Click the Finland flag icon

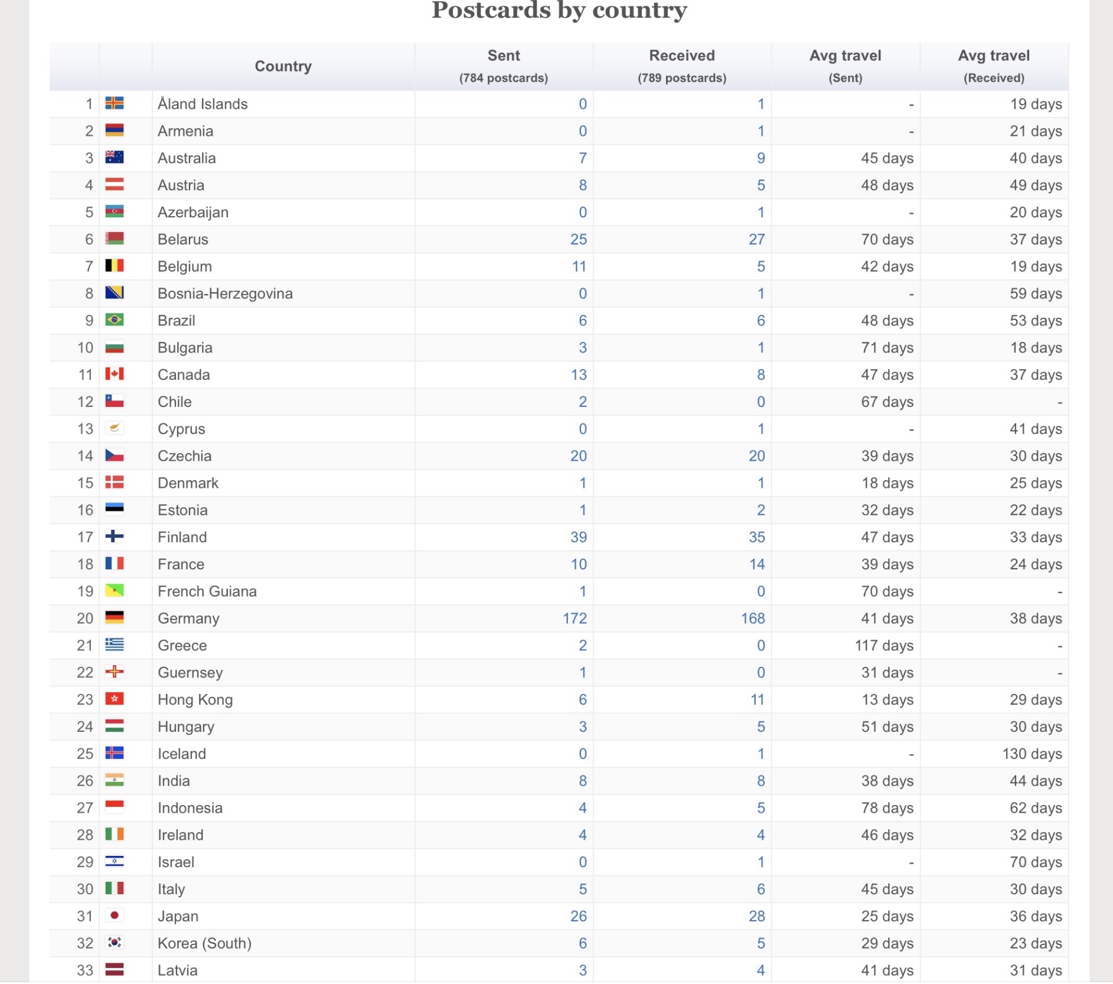pyautogui.click(x=115, y=536)
